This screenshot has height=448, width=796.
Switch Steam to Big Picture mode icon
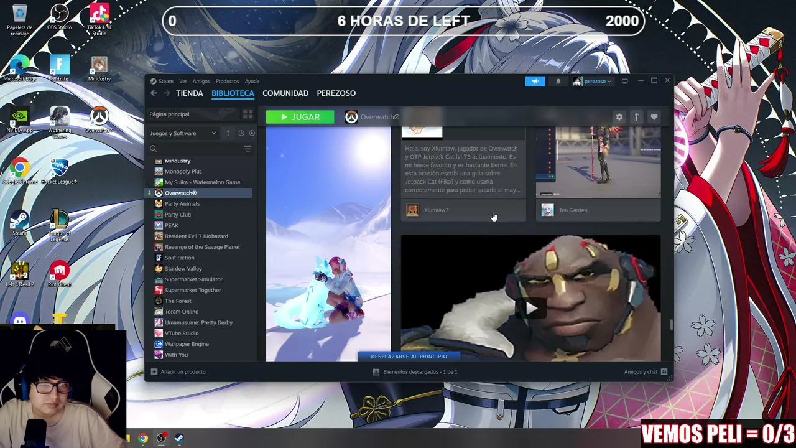(x=624, y=81)
